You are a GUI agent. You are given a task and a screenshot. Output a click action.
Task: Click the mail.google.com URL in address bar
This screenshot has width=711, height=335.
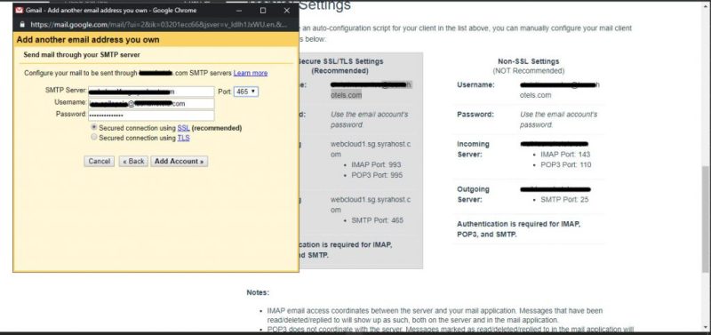(159, 25)
